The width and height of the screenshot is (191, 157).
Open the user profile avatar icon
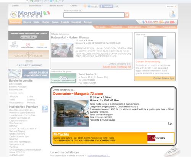[173, 14]
